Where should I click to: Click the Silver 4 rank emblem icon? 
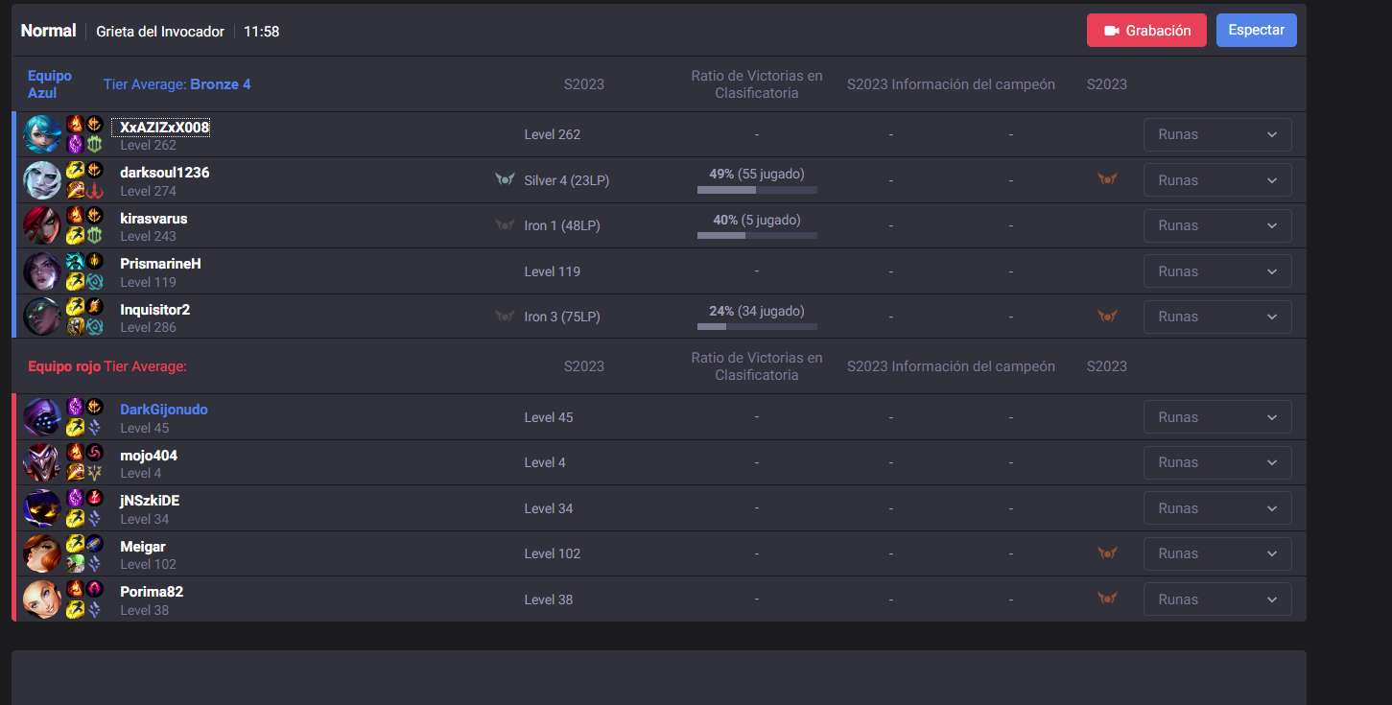click(x=505, y=179)
